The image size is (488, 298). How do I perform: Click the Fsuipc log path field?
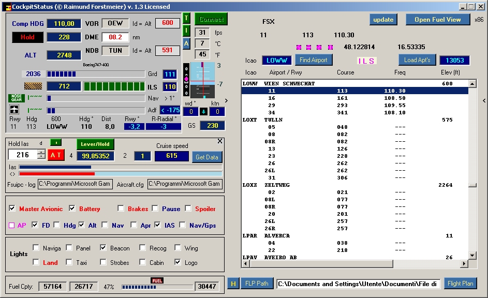point(75,184)
